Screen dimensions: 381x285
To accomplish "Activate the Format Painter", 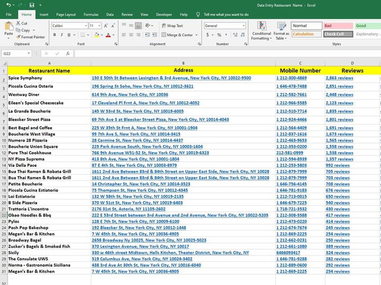I will point(29,37).
